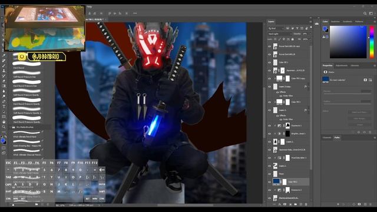The width and height of the screenshot is (377, 212).
Task: Switch to the Gradients tab
Action: [348, 22]
